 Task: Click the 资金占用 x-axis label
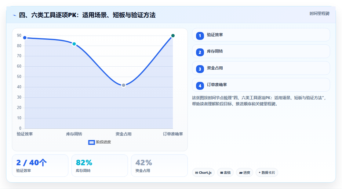tap(123, 134)
